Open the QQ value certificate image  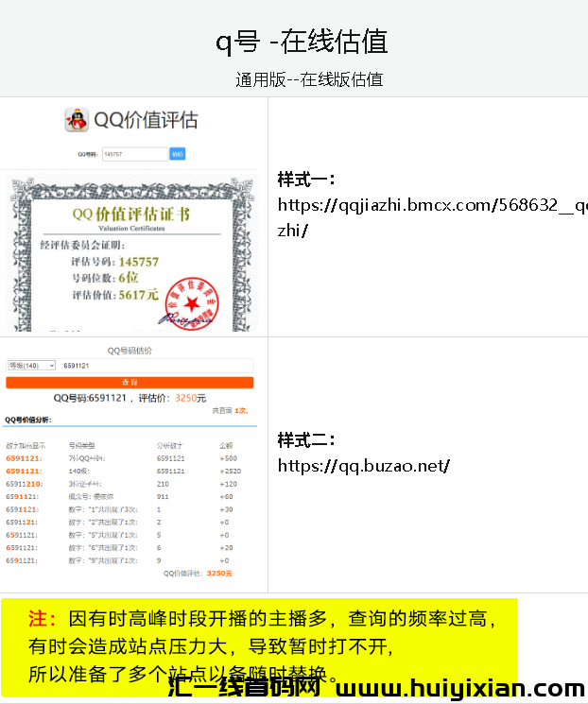tap(131, 254)
